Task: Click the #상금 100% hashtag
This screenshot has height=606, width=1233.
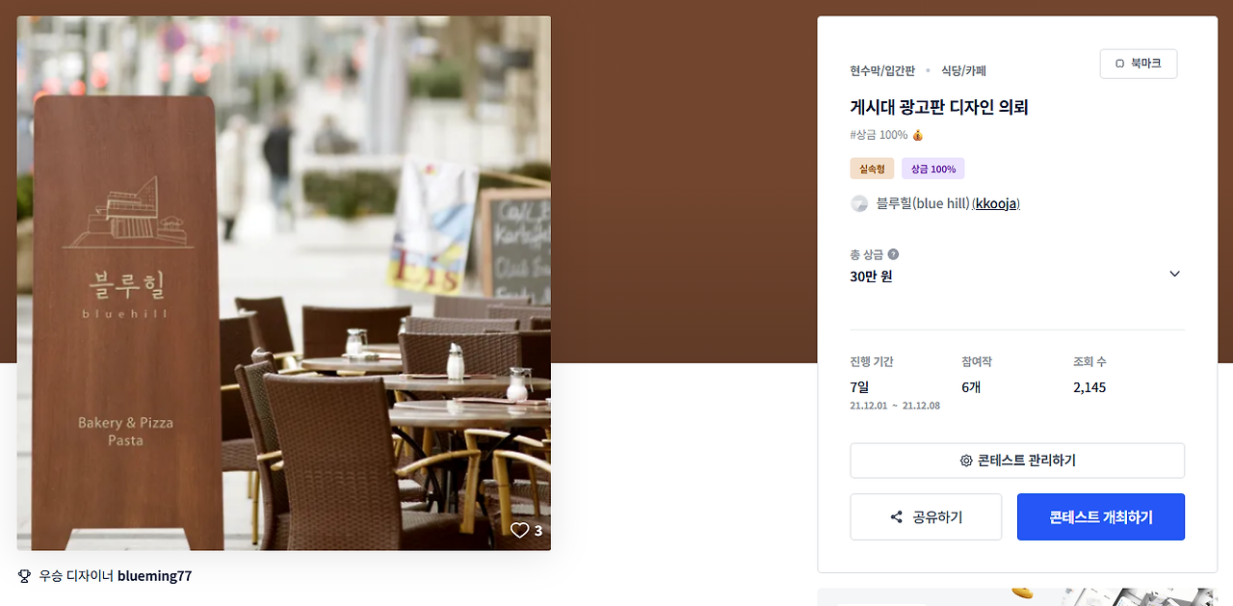Action: [879, 135]
